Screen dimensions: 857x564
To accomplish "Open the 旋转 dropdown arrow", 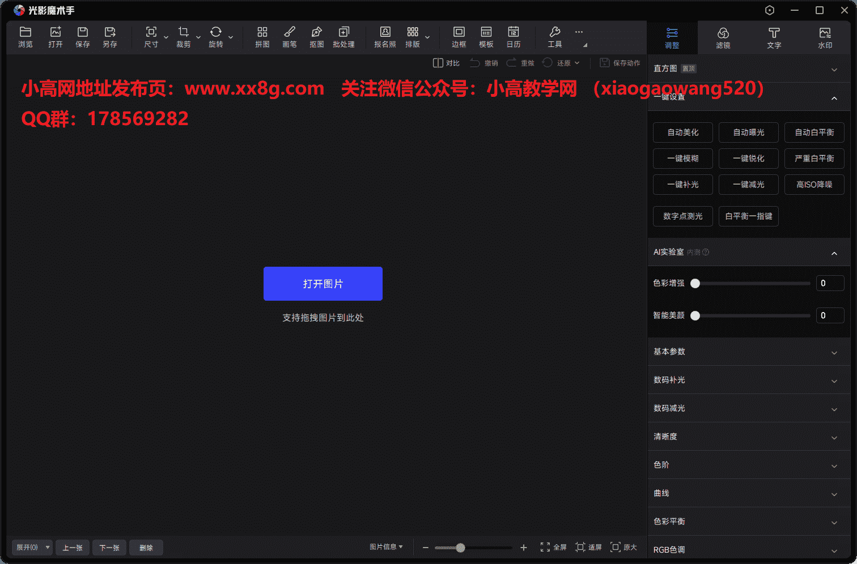I will 231,37.
